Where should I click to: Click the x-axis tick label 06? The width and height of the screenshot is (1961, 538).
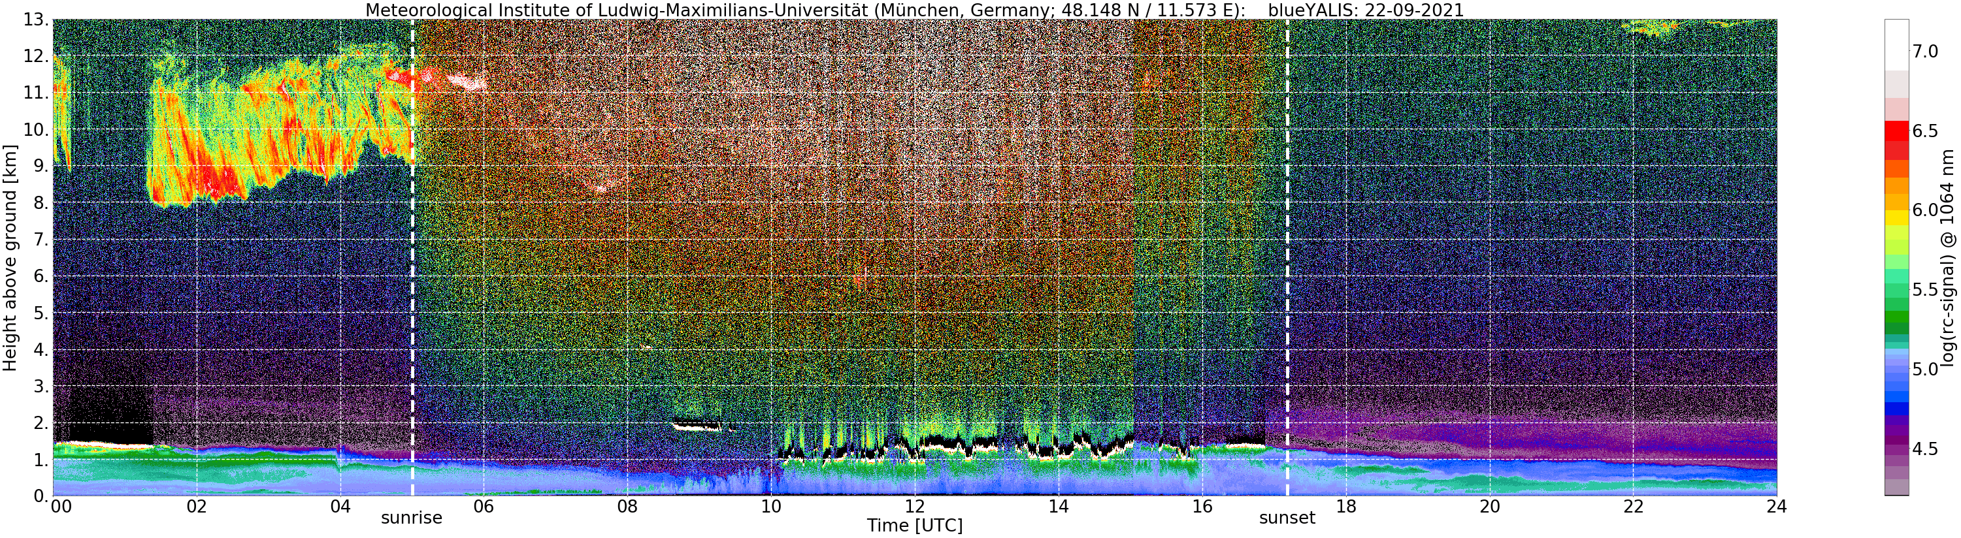click(484, 506)
